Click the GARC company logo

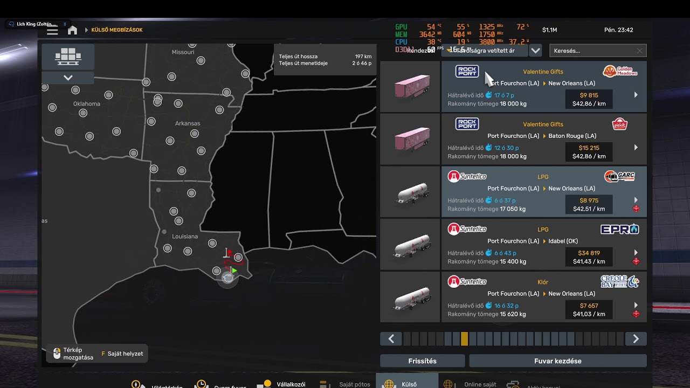tap(619, 176)
